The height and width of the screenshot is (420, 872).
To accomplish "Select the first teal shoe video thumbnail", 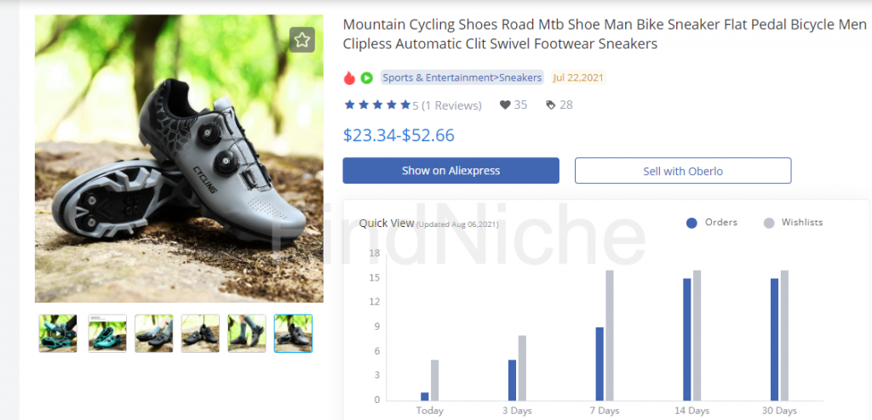I will point(58,333).
